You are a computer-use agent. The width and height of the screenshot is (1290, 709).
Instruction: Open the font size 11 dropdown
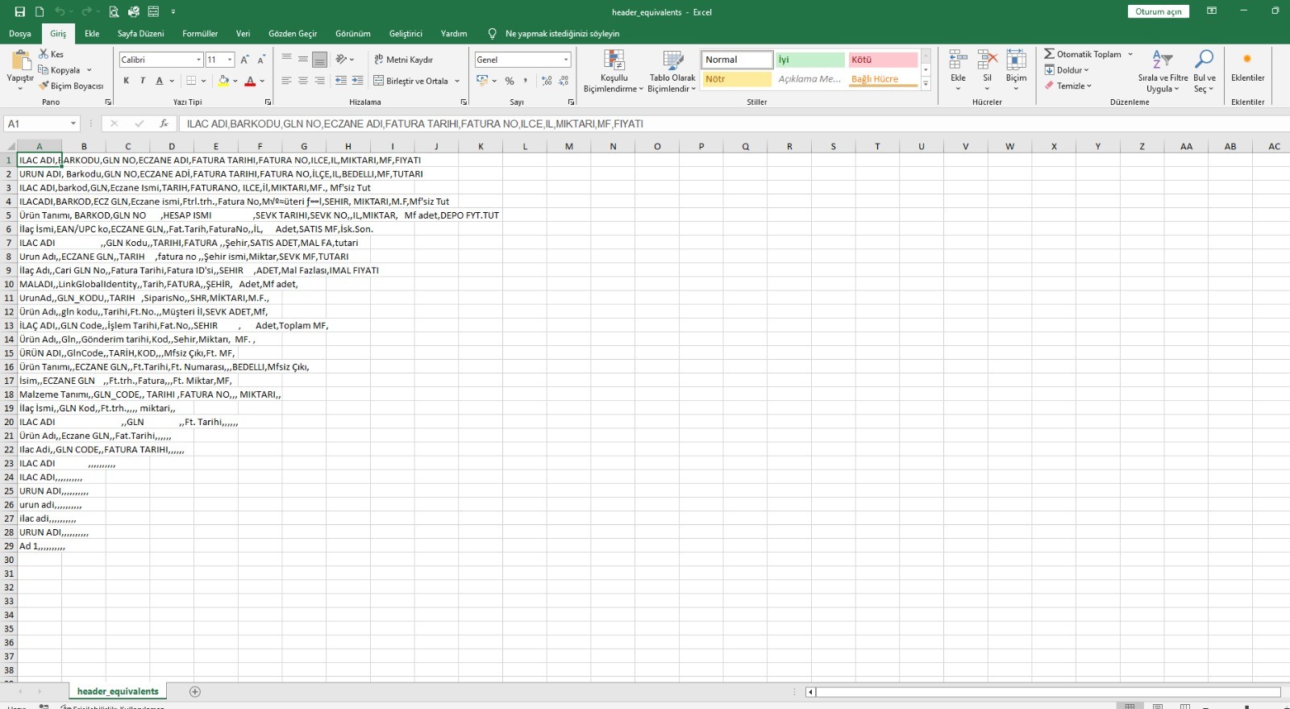[230, 60]
